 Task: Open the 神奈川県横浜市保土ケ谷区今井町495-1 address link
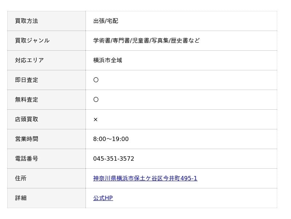point(145,179)
